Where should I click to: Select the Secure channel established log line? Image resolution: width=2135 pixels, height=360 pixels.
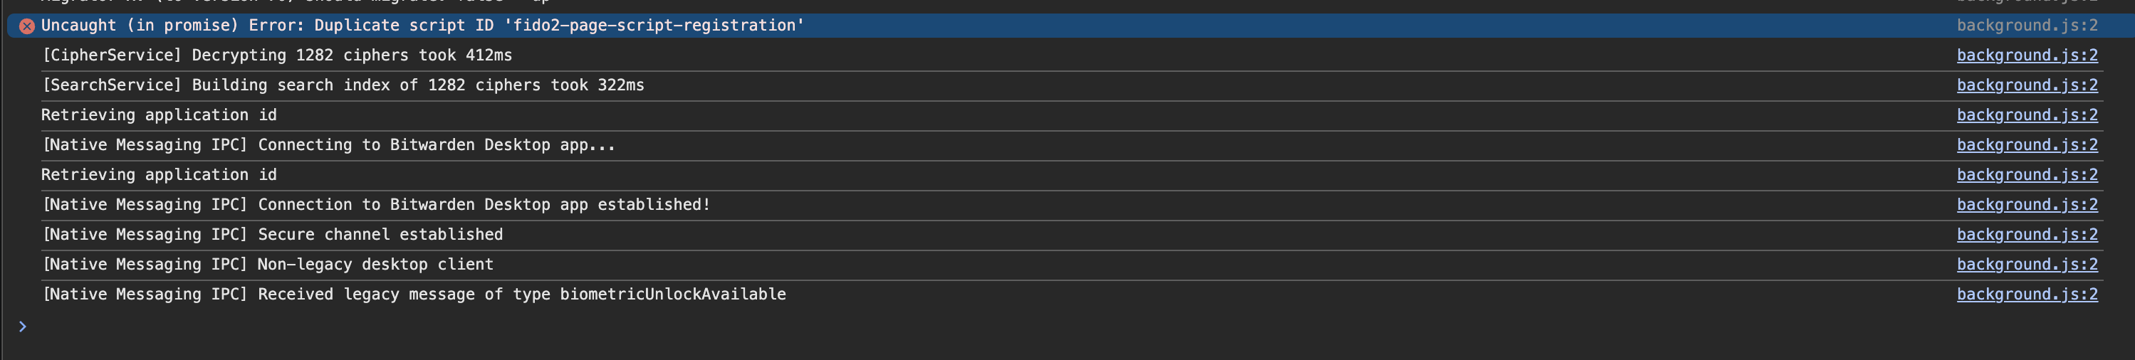(x=273, y=234)
